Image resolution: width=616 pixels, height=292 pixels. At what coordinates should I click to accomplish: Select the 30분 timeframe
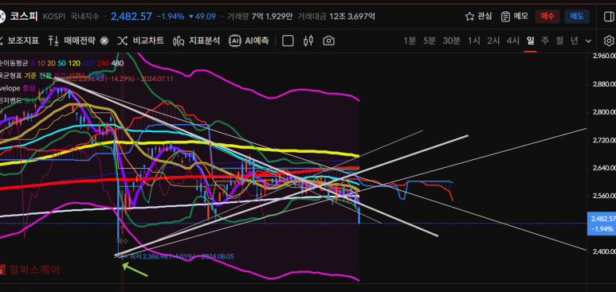click(x=451, y=41)
